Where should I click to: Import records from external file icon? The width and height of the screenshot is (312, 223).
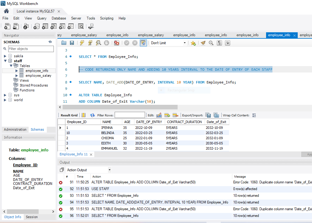tap(216, 115)
